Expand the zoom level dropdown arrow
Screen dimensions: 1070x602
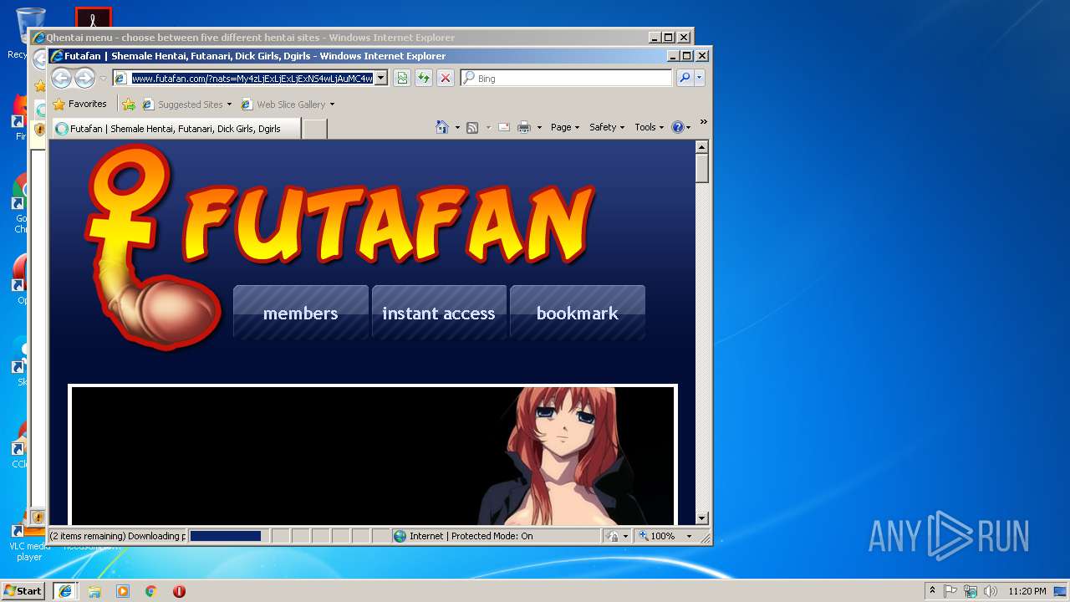point(690,536)
